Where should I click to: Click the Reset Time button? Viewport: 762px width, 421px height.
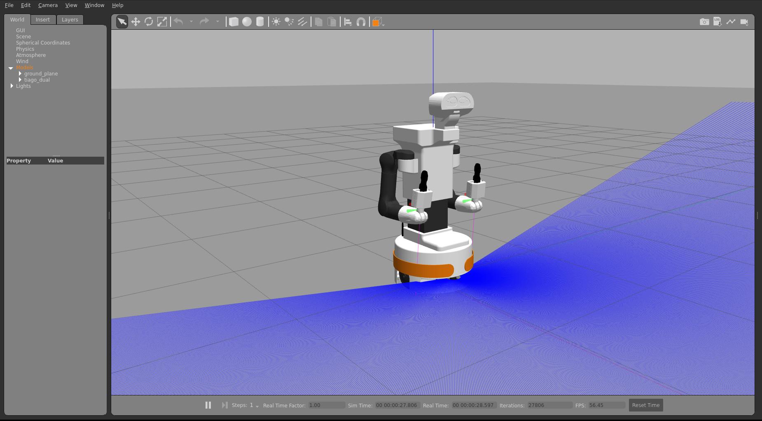(x=645, y=405)
